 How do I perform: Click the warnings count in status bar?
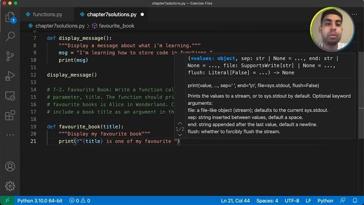point(85,200)
